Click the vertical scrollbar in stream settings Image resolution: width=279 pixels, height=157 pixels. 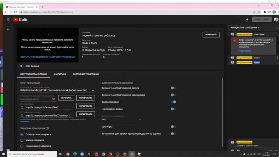(x=222, y=113)
